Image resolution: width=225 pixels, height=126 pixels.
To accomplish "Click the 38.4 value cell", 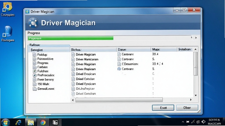I will 155,54.
